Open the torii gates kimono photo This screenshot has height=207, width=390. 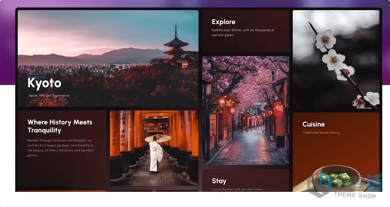pos(154,148)
